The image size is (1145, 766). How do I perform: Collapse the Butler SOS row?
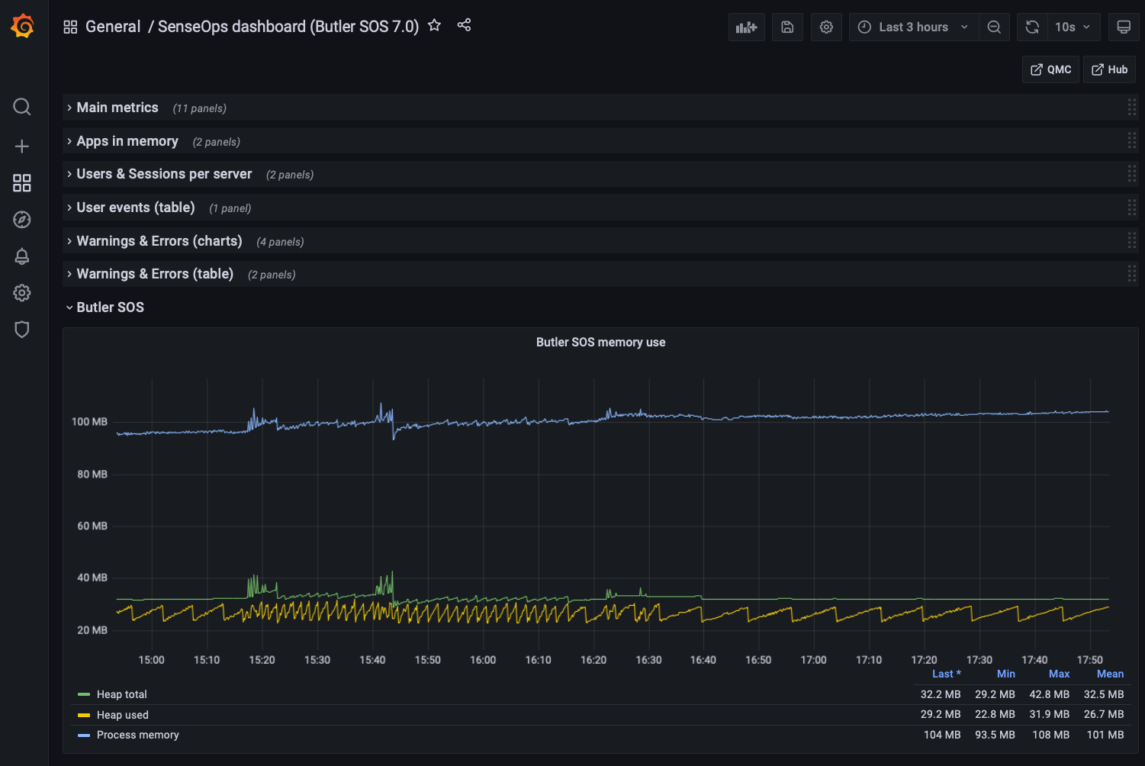tap(110, 307)
